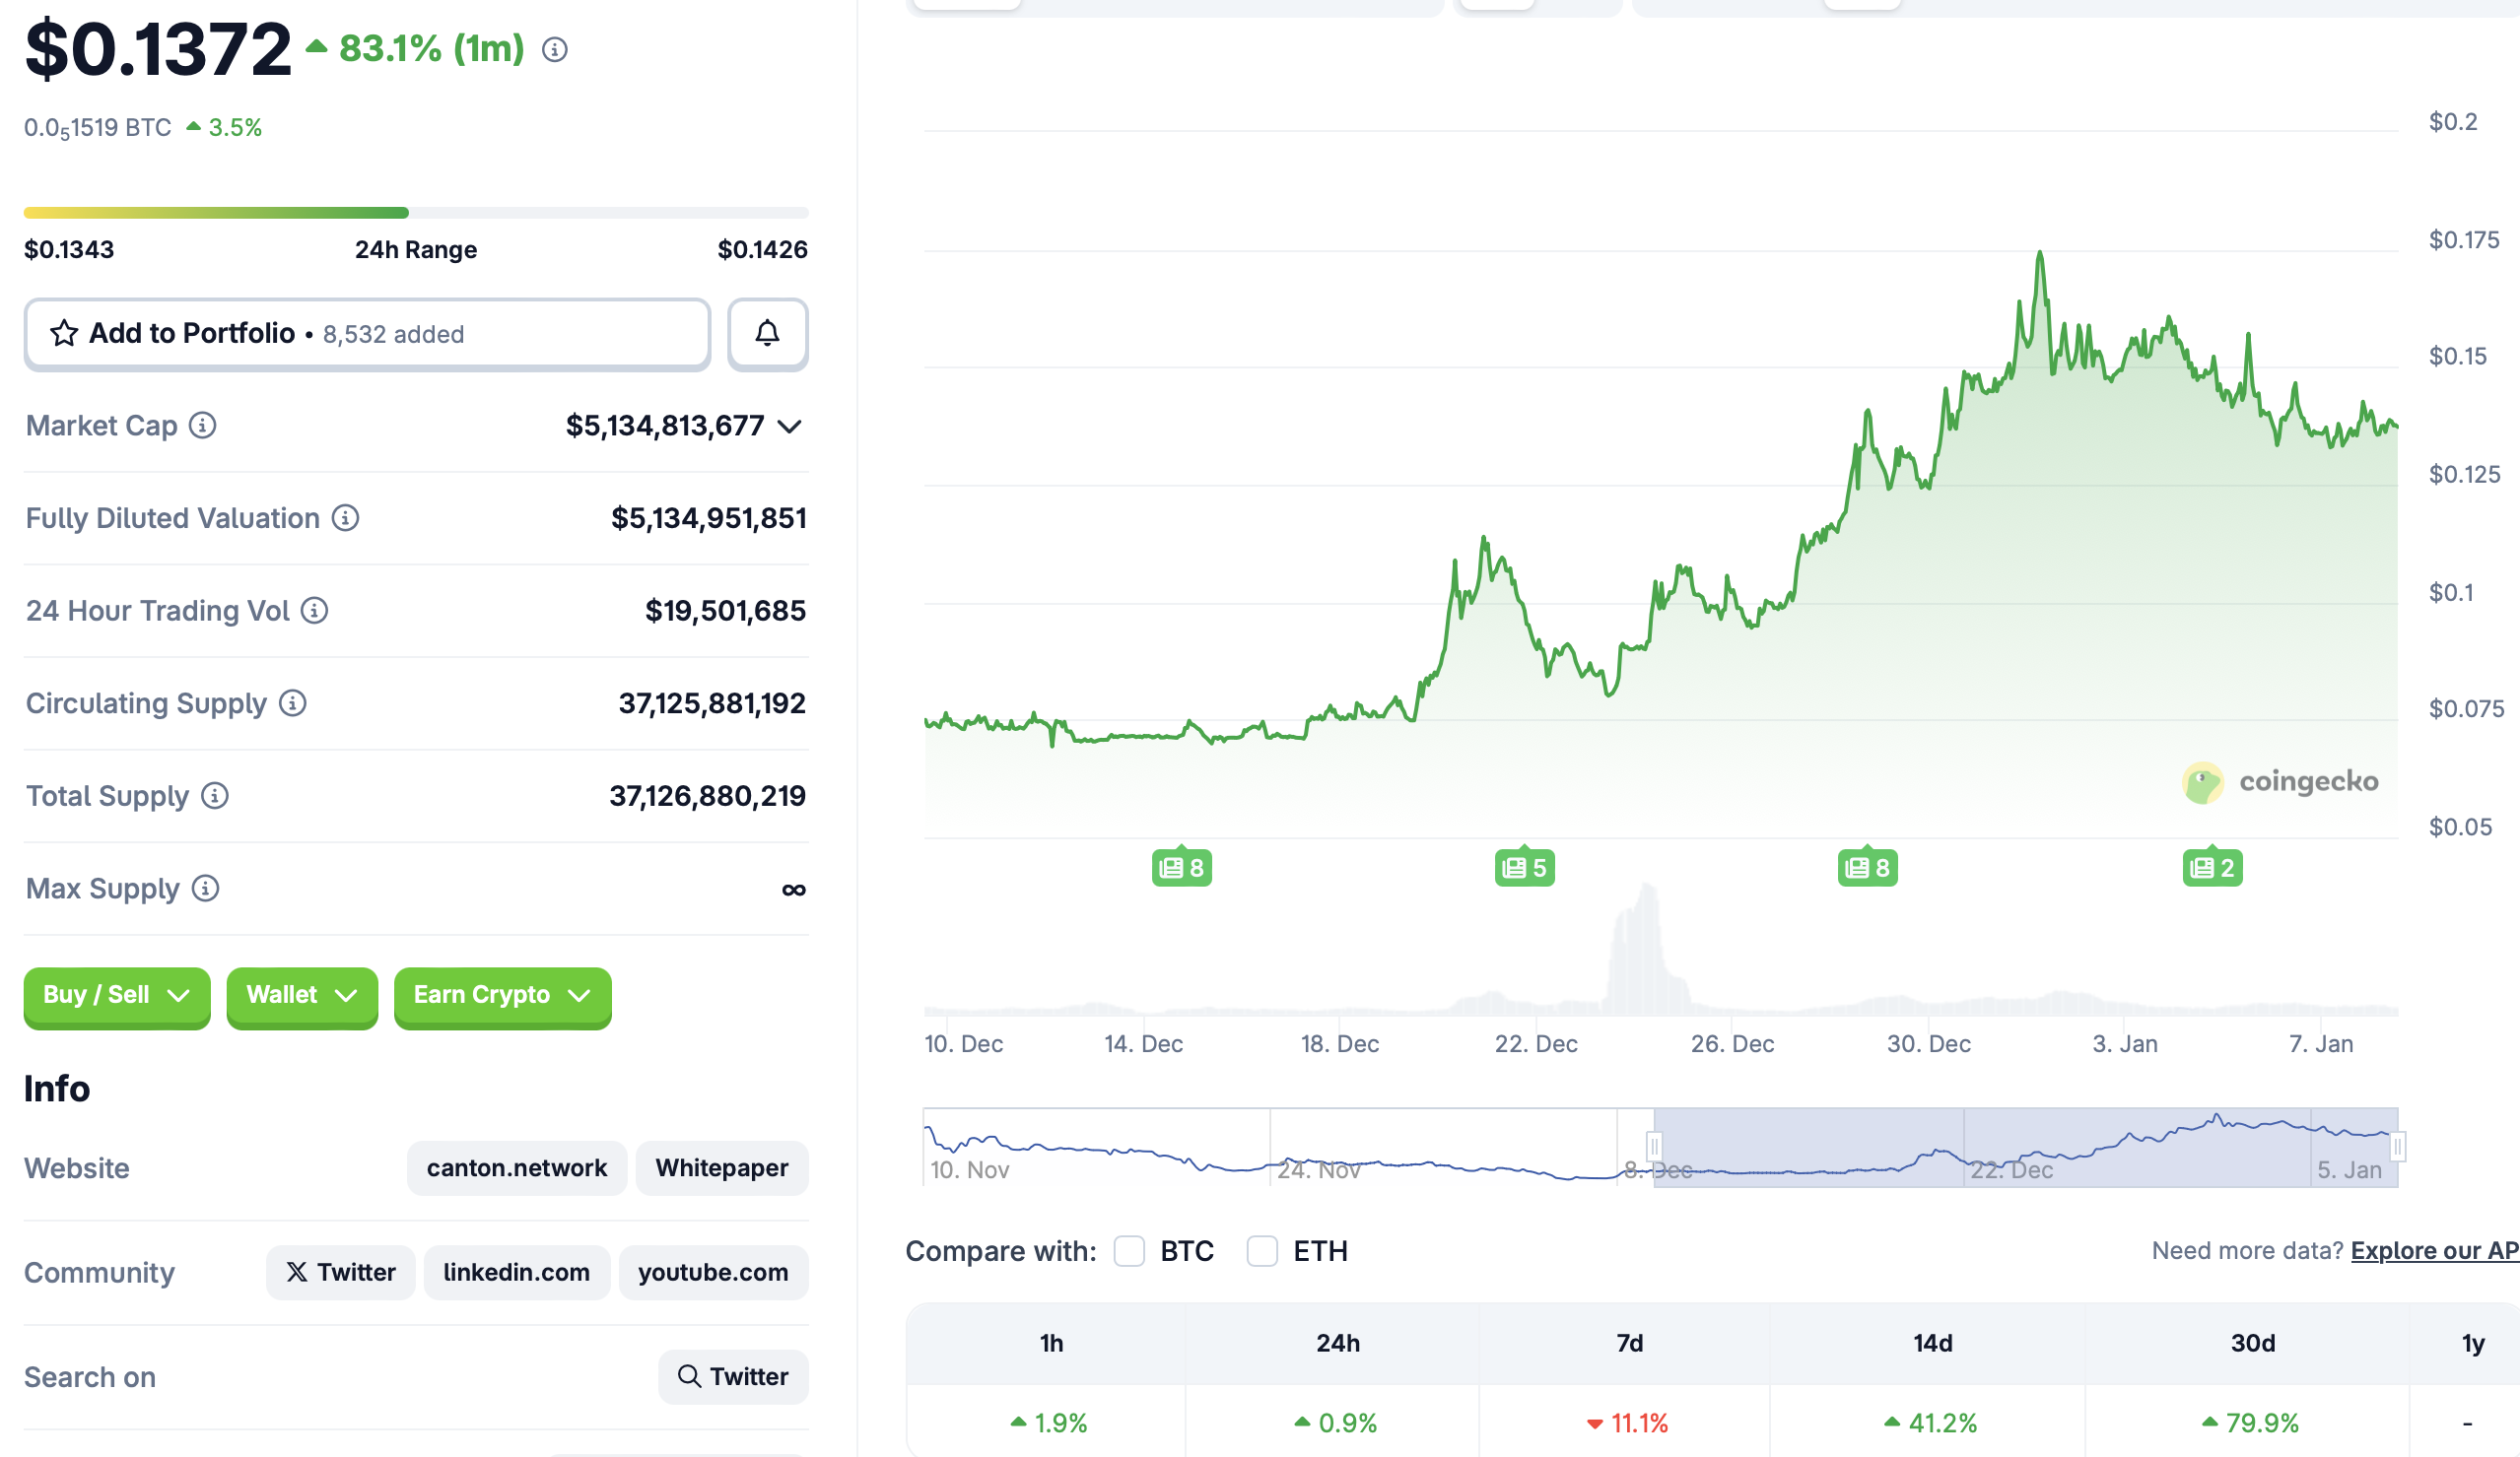Screen dimensions: 2520x1457
Task: Open the 24 Hour Trading Vol info tooltip
Action: [312, 611]
